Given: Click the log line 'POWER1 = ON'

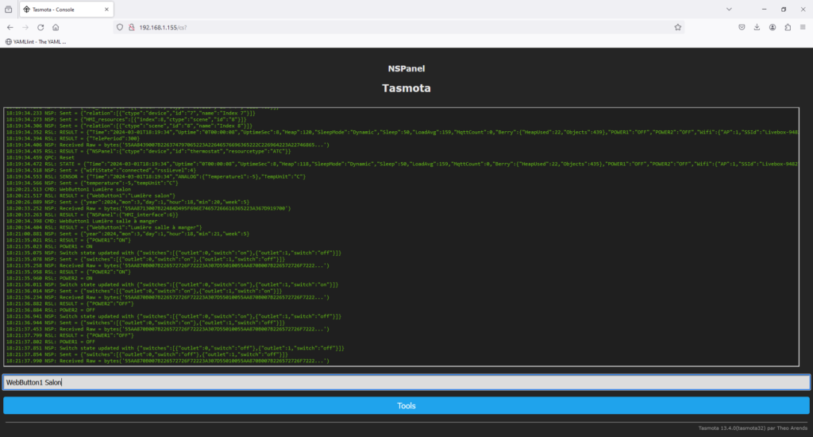Looking at the screenshot, I should click(x=49, y=246).
